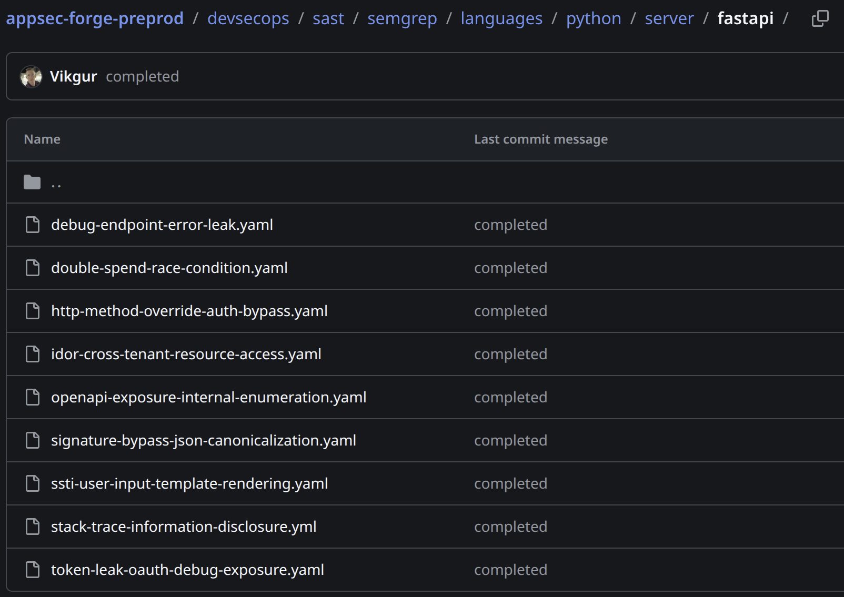Click file icon beside openapi-exposure-internal-enumeration.yaml

[x=33, y=397]
